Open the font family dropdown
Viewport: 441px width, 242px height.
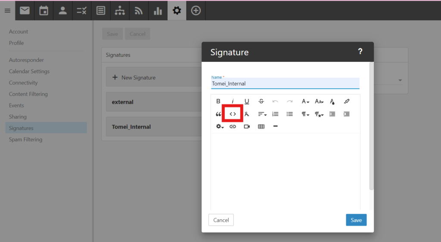305,101
